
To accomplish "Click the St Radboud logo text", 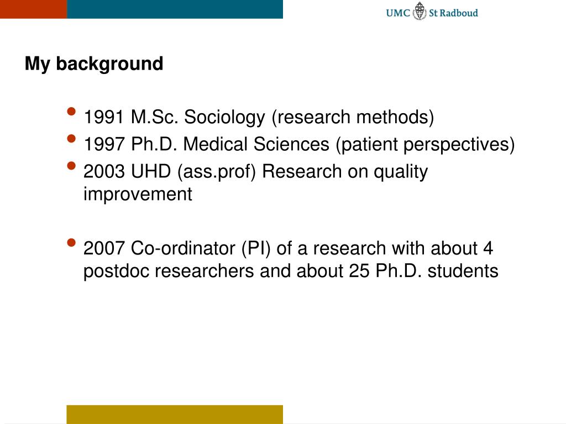I will (x=453, y=13).
